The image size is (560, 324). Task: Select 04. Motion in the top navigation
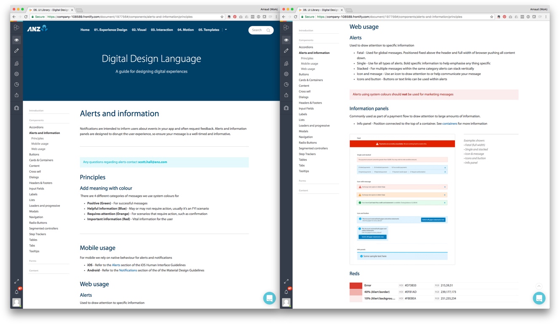click(x=185, y=30)
